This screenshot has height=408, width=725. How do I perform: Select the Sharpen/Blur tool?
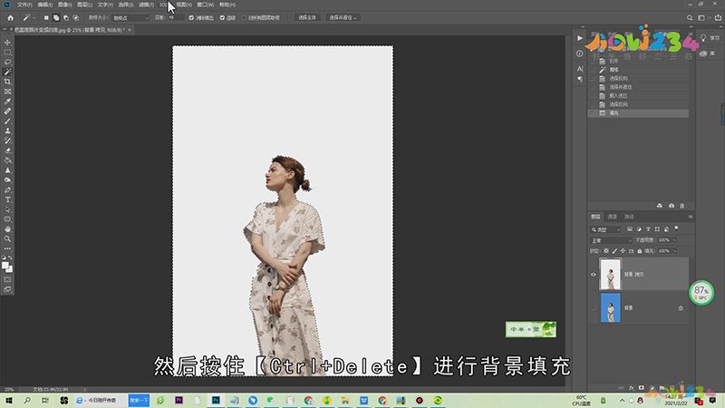click(x=7, y=170)
